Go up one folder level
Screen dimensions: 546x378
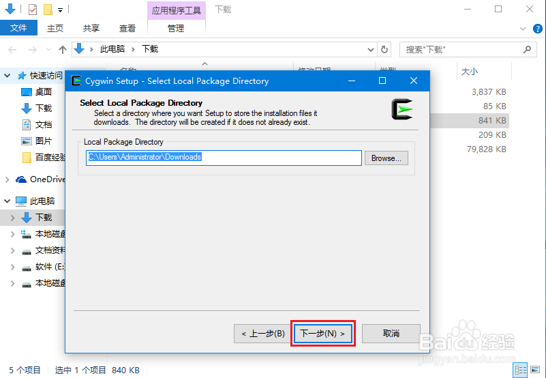pyautogui.click(x=63, y=50)
